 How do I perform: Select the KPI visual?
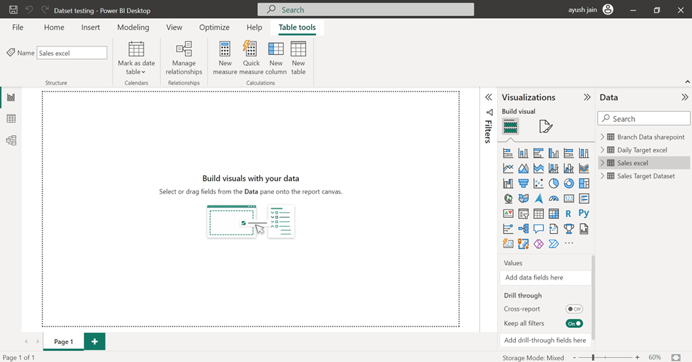click(x=508, y=214)
